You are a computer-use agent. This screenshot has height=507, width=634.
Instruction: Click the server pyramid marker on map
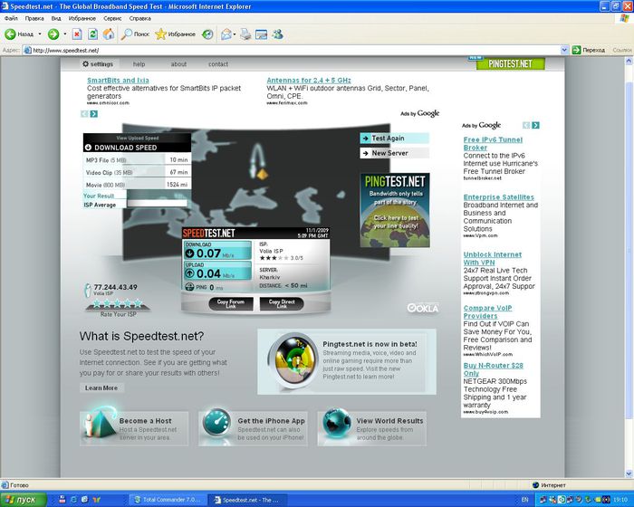262,174
